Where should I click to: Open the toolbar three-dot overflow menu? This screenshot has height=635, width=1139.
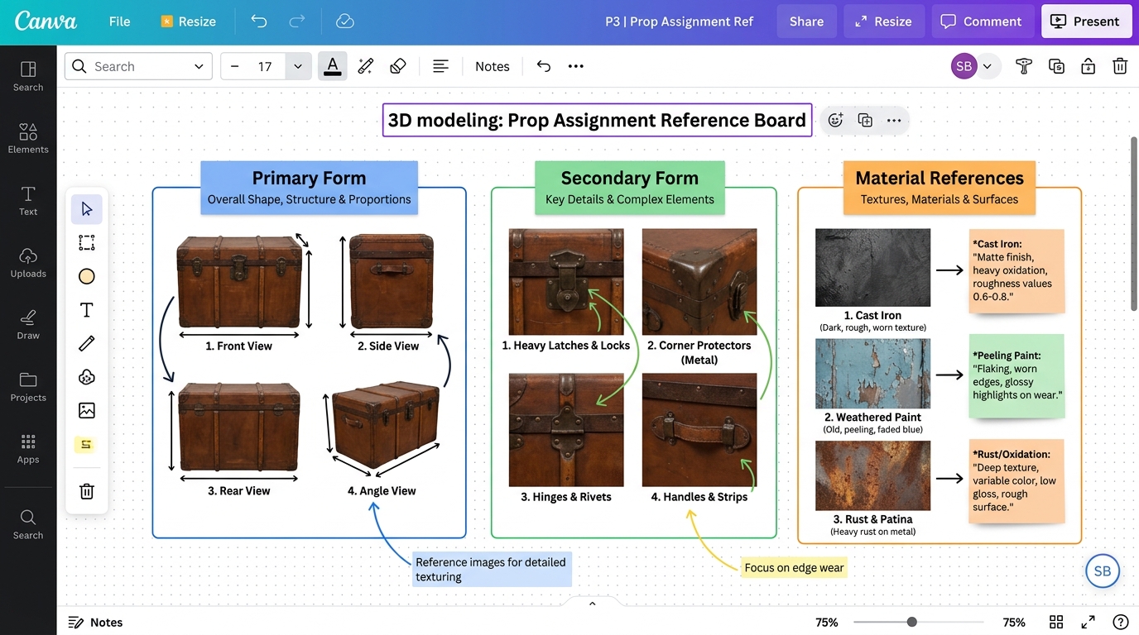[576, 66]
